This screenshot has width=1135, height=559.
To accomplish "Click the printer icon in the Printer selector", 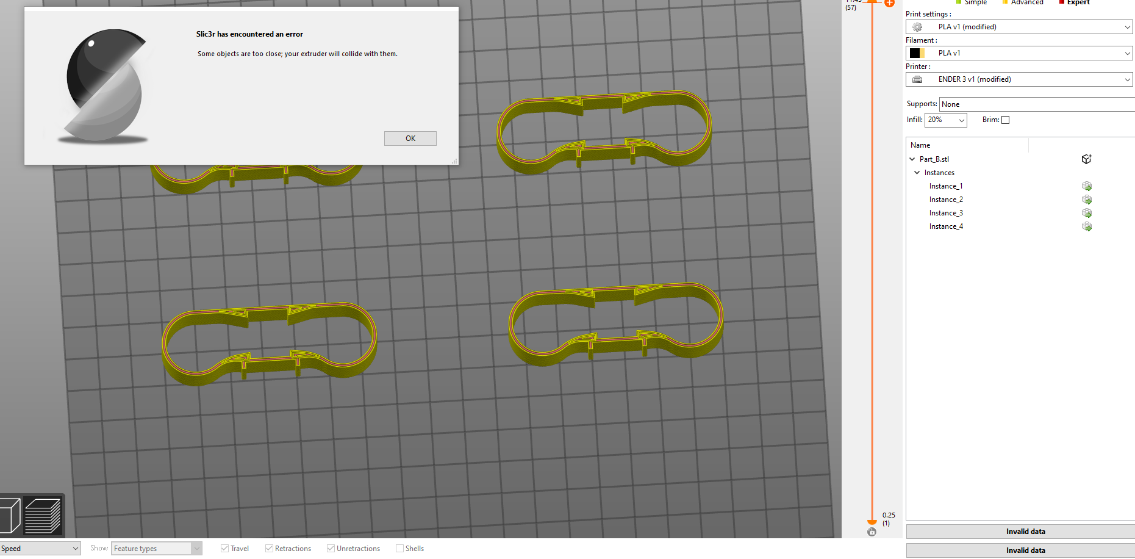I will (x=917, y=79).
